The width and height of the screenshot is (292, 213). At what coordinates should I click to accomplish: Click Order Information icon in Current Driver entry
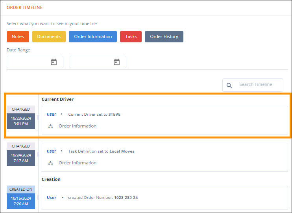[x=50, y=126]
